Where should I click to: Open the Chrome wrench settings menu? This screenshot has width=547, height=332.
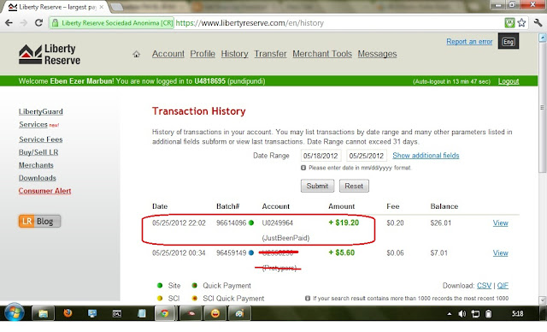coord(538,23)
